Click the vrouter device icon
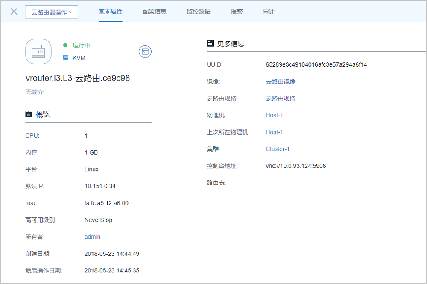Image resolution: width=427 pixels, height=284 pixels. [38, 52]
